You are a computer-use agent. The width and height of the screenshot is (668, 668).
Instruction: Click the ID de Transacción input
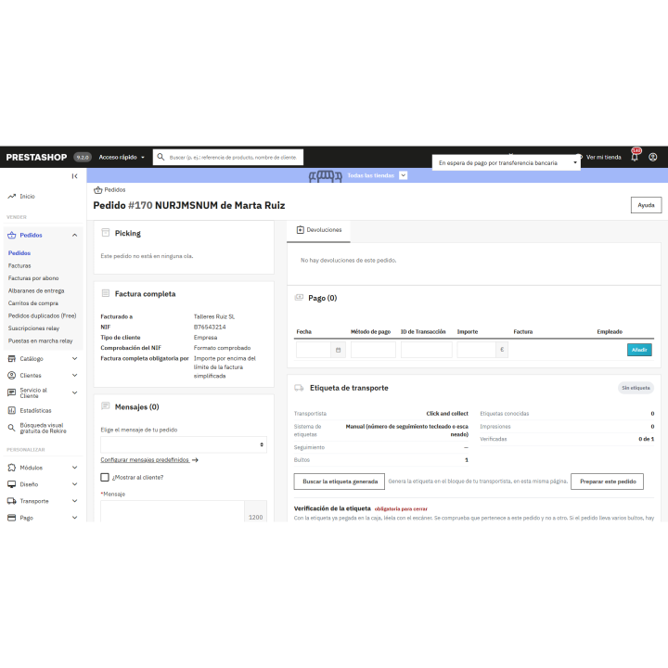click(x=426, y=350)
